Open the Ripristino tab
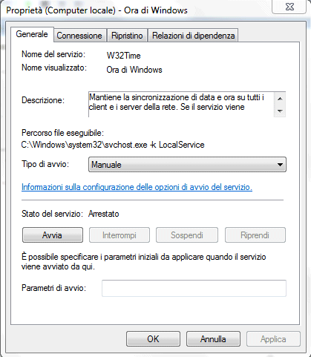311x357 pixels. tap(127, 36)
